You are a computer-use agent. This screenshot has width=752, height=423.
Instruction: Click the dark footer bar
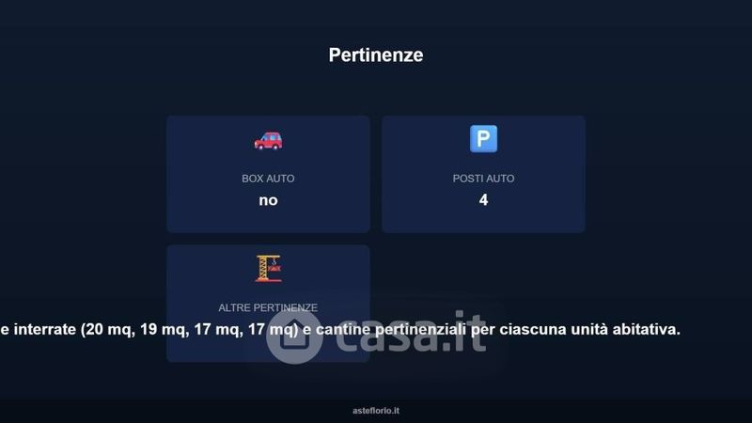(x=376, y=411)
